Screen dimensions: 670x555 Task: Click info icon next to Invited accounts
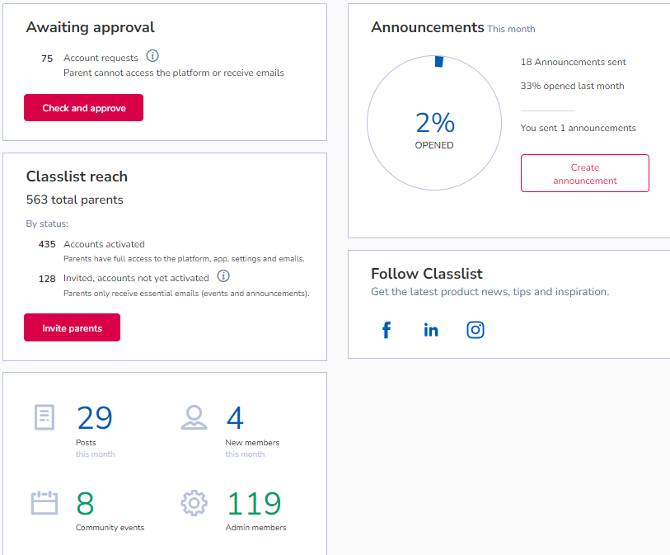point(223,276)
